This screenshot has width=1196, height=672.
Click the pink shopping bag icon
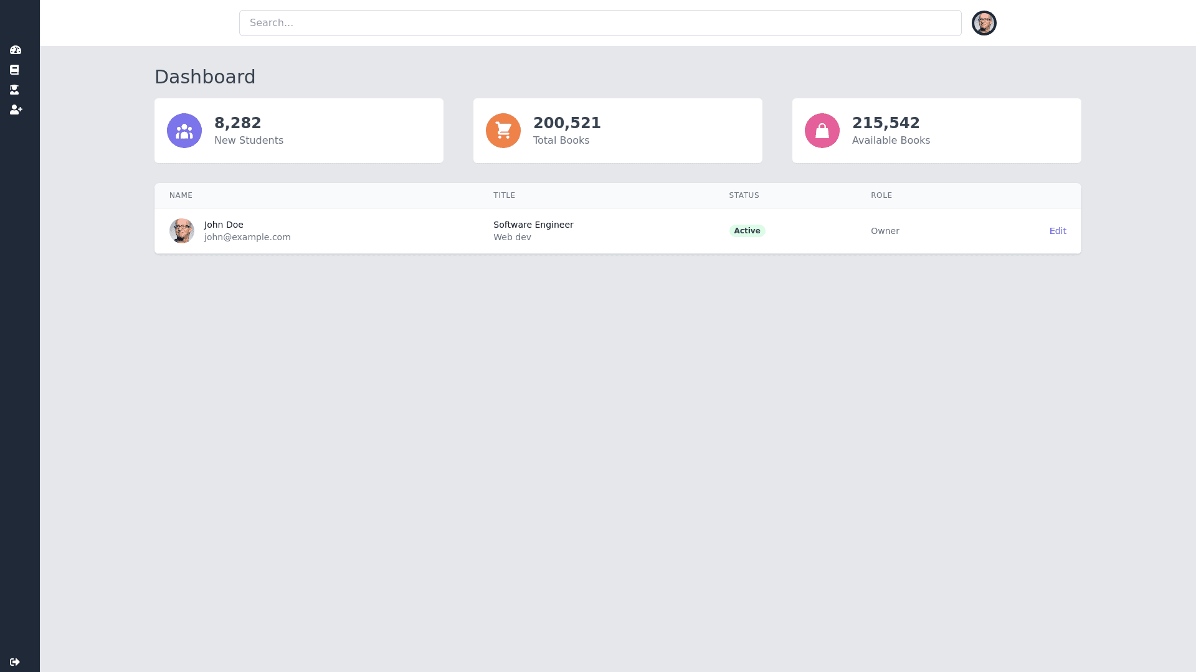click(x=822, y=131)
